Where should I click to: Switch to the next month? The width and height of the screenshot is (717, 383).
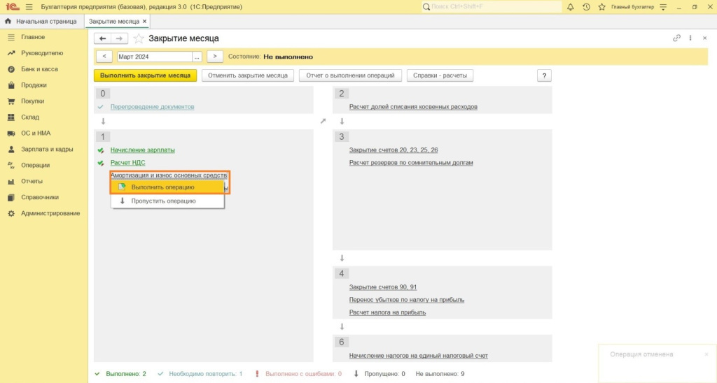[215, 57]
